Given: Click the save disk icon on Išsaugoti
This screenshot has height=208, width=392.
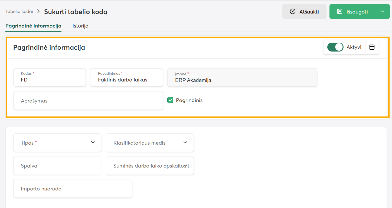Looking at the screenshot, I should click(x=339, y=11).
